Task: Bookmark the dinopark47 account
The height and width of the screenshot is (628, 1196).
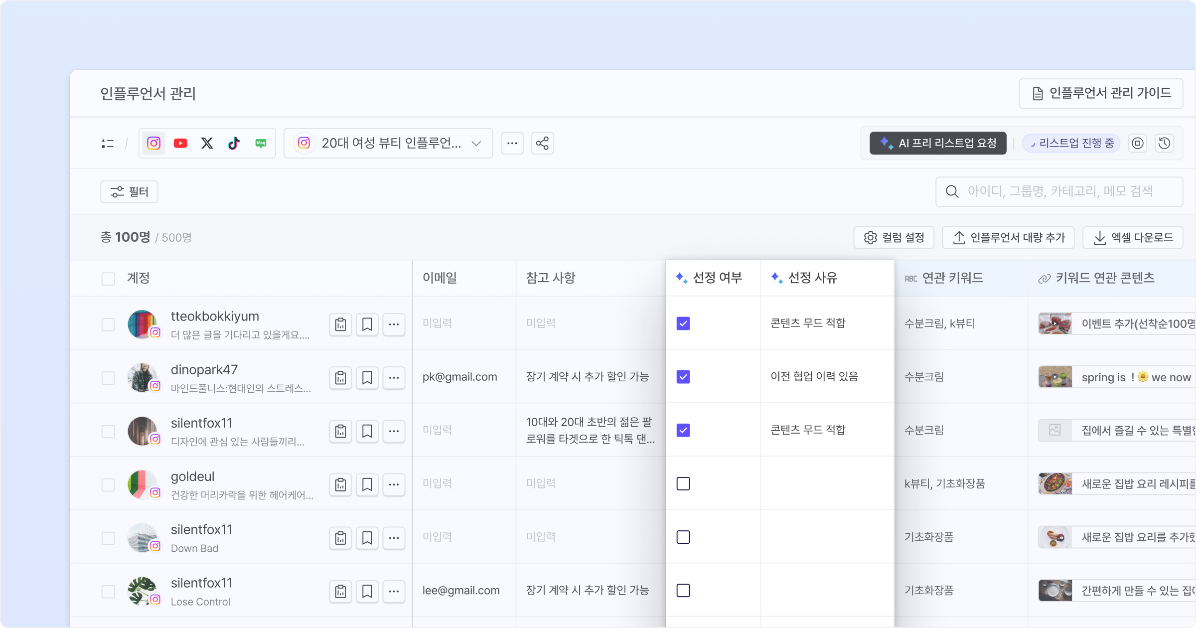Action: pyautogui.click(x=367, y=378)
